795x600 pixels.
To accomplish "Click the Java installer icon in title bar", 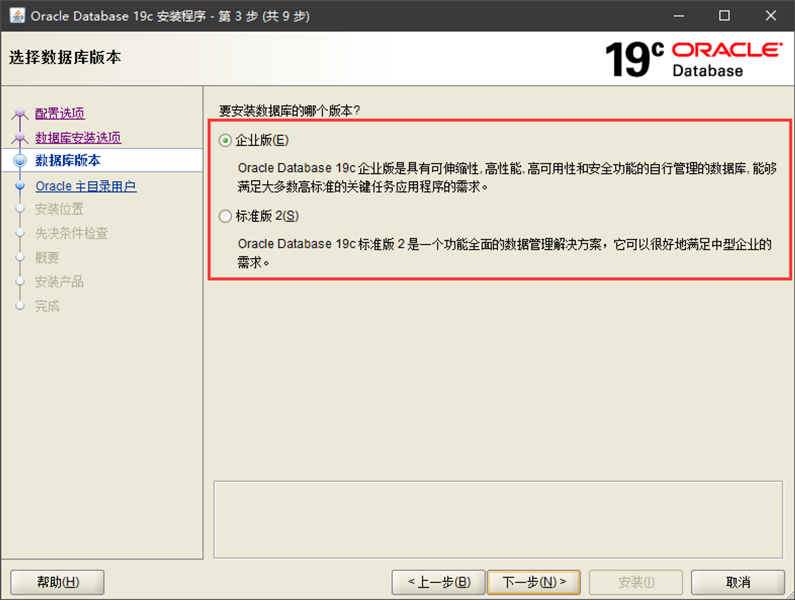I will (x=17, y=16).
